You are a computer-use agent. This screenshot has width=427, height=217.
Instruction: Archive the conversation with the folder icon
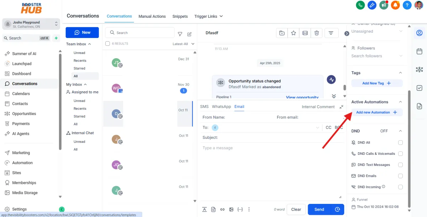[x=281, y=33]
